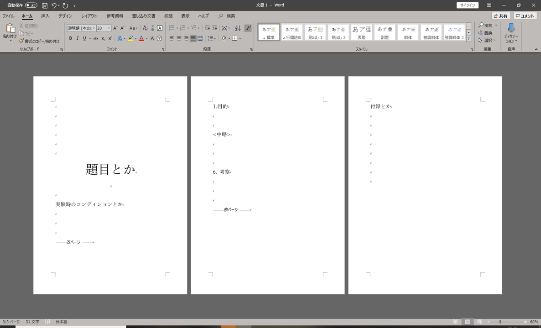This screenshot has height=328, width=541.
Task: Click the Redo arrow in the title bar
Action: (65, 5)
